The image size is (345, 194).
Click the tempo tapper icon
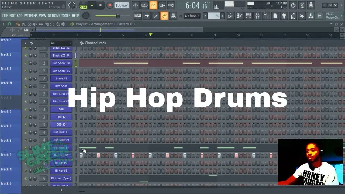(293, 16)
